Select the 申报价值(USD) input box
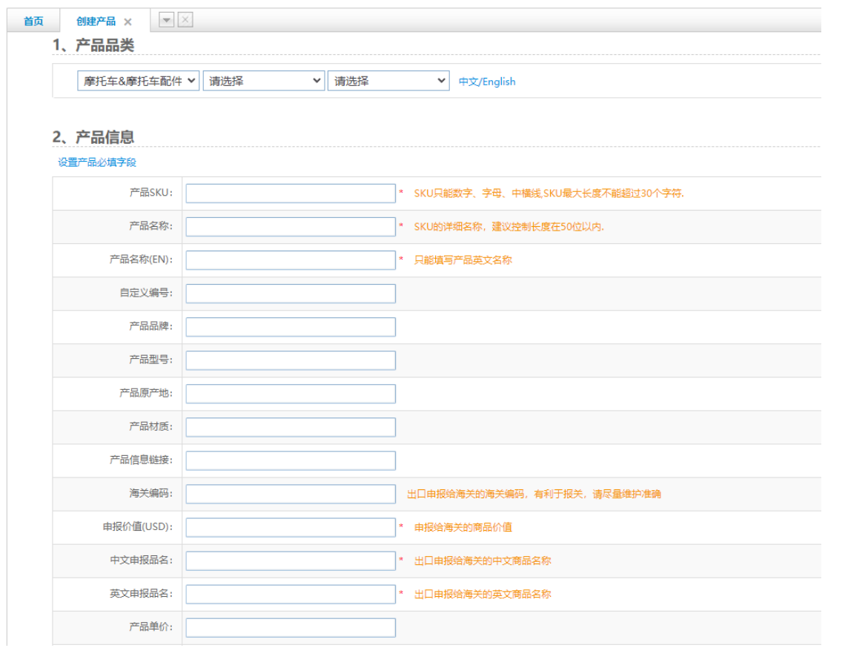Viewport: 868px width, 668px height. [291, 527]
